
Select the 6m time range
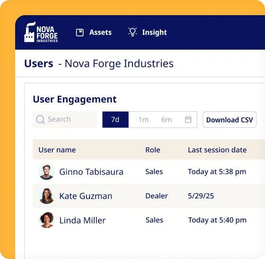167,120
